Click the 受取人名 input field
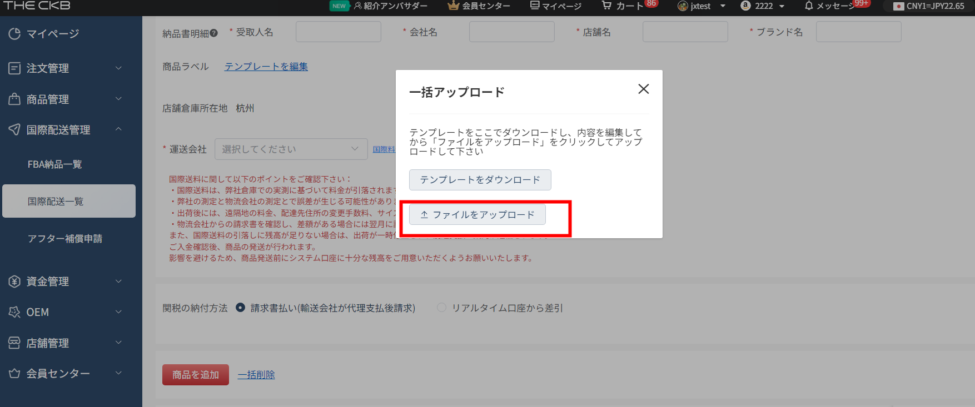Viewport: 975px width, 407px height. coord(338,32)
